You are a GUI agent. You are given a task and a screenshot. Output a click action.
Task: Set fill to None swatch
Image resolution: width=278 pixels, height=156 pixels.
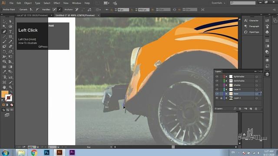tap(12, 105)
